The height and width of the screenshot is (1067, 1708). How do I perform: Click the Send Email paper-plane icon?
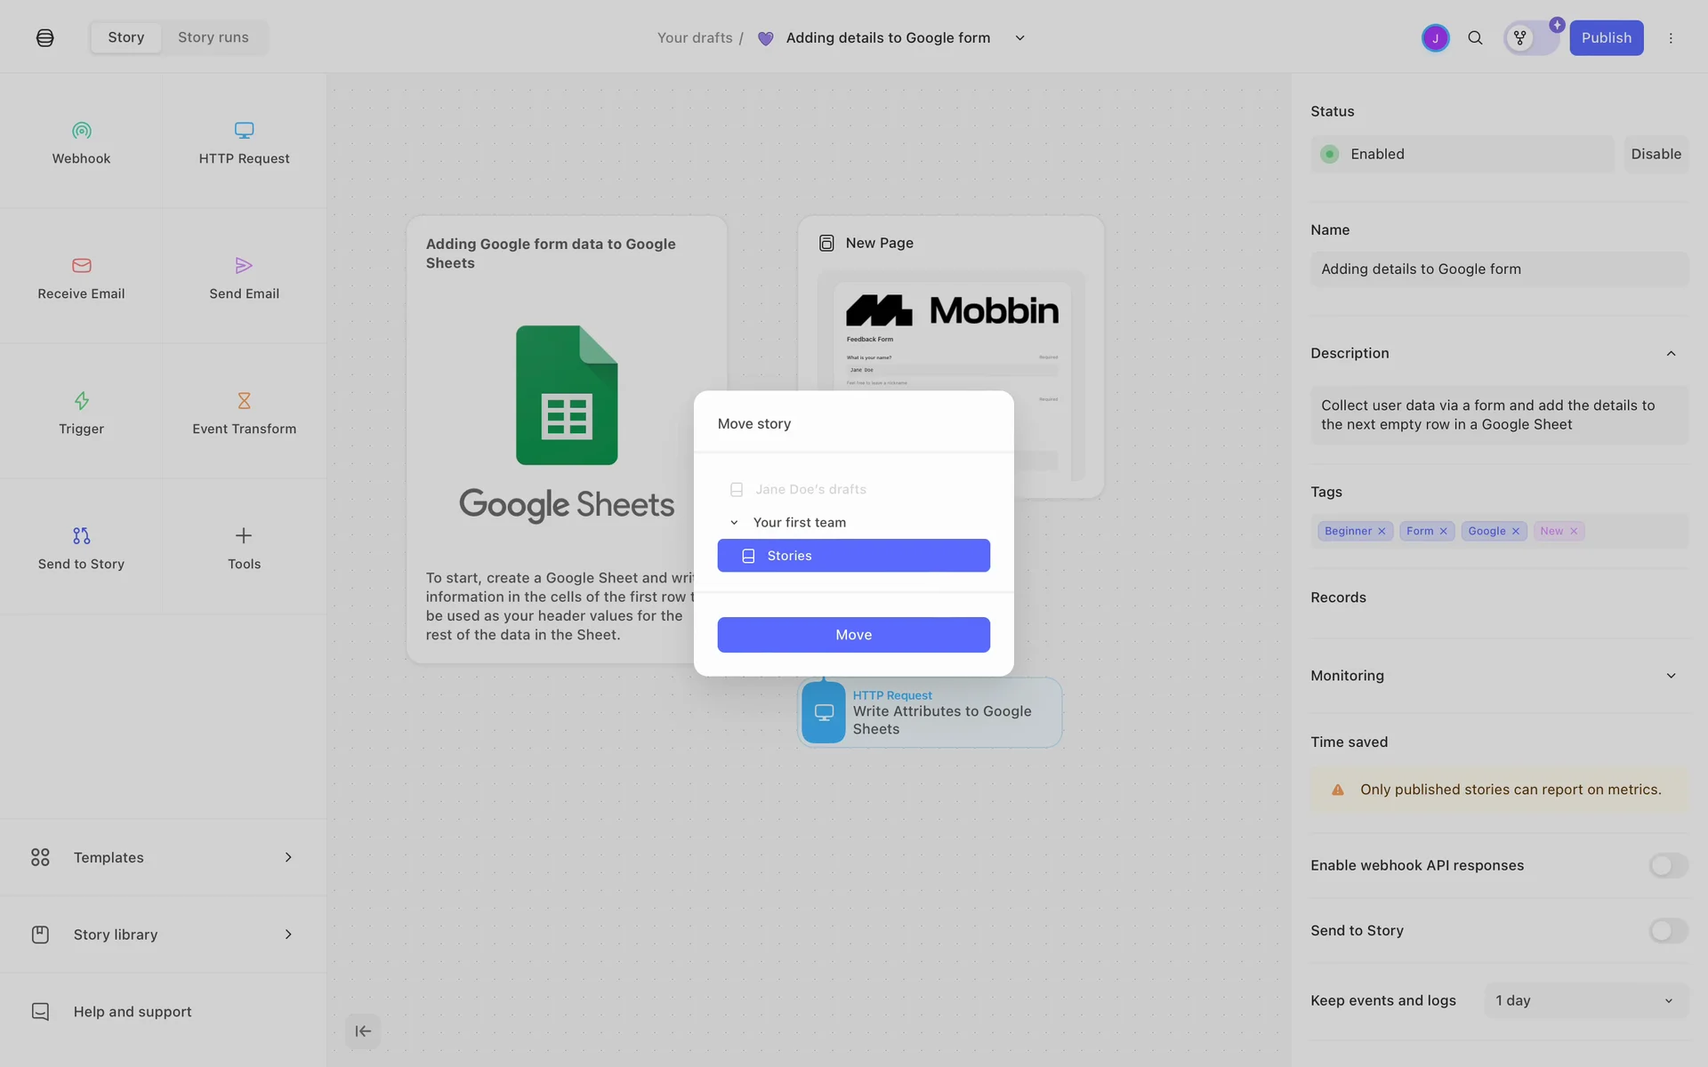(x=244, y=266)
